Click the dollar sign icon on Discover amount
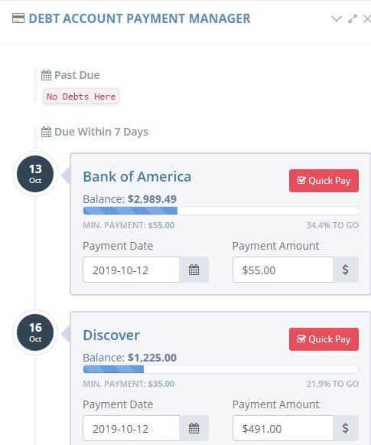 coord(346,428)
